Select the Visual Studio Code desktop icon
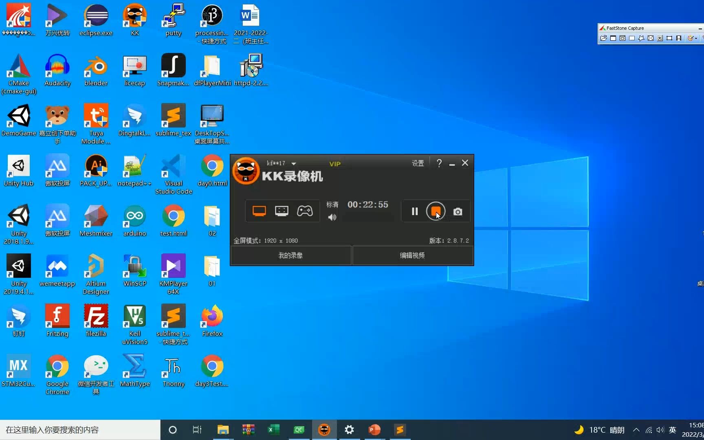 [174, 174]
